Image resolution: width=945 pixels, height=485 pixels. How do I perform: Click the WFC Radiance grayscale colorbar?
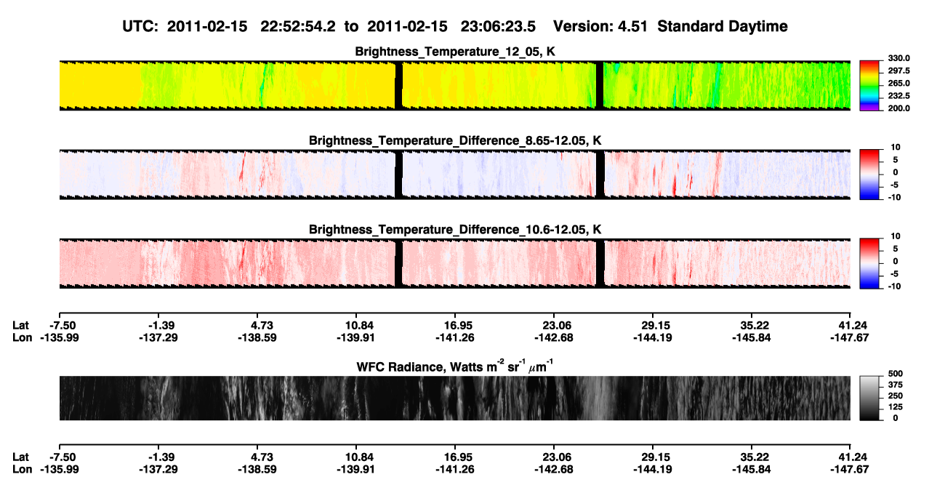click(870, 398)
